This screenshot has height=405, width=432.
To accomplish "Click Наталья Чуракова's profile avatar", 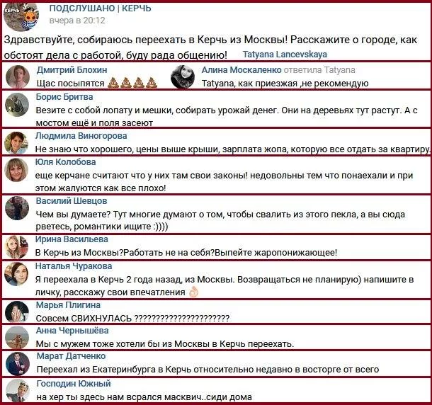I will pyautogui.click(x=16, y=274).
